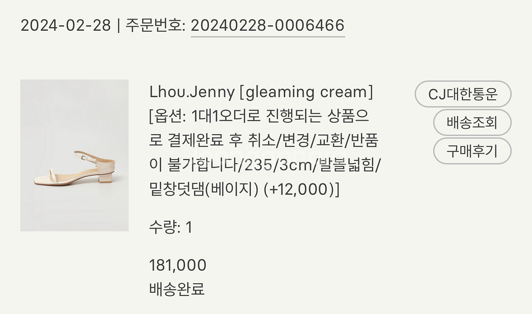Click the 수량: 1 quantity text
The width and height of the screenshot is (532, 314).
(x=171, y=227)
